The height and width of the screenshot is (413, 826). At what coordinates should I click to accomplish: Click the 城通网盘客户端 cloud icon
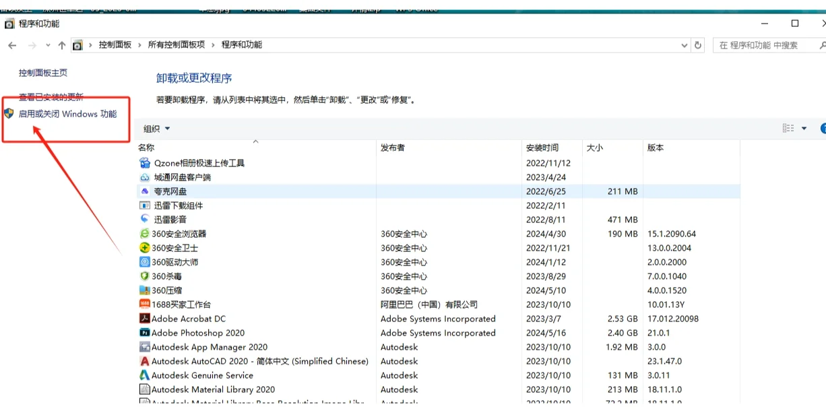click(145, 177)
